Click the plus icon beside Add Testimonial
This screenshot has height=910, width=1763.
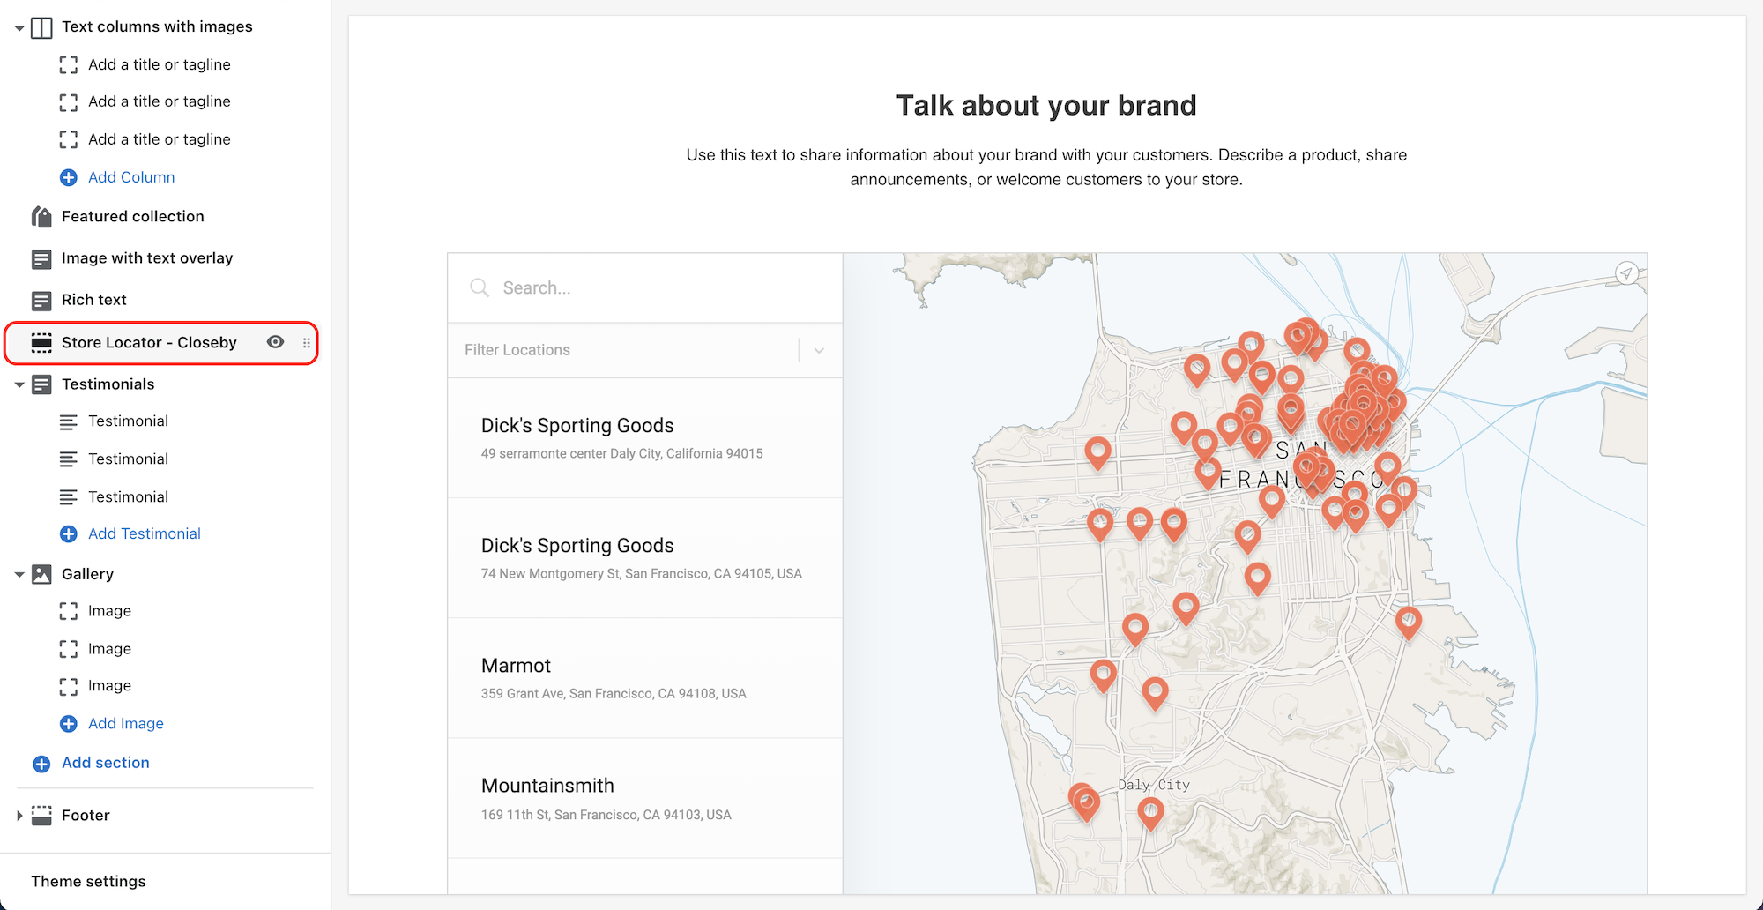69,533
